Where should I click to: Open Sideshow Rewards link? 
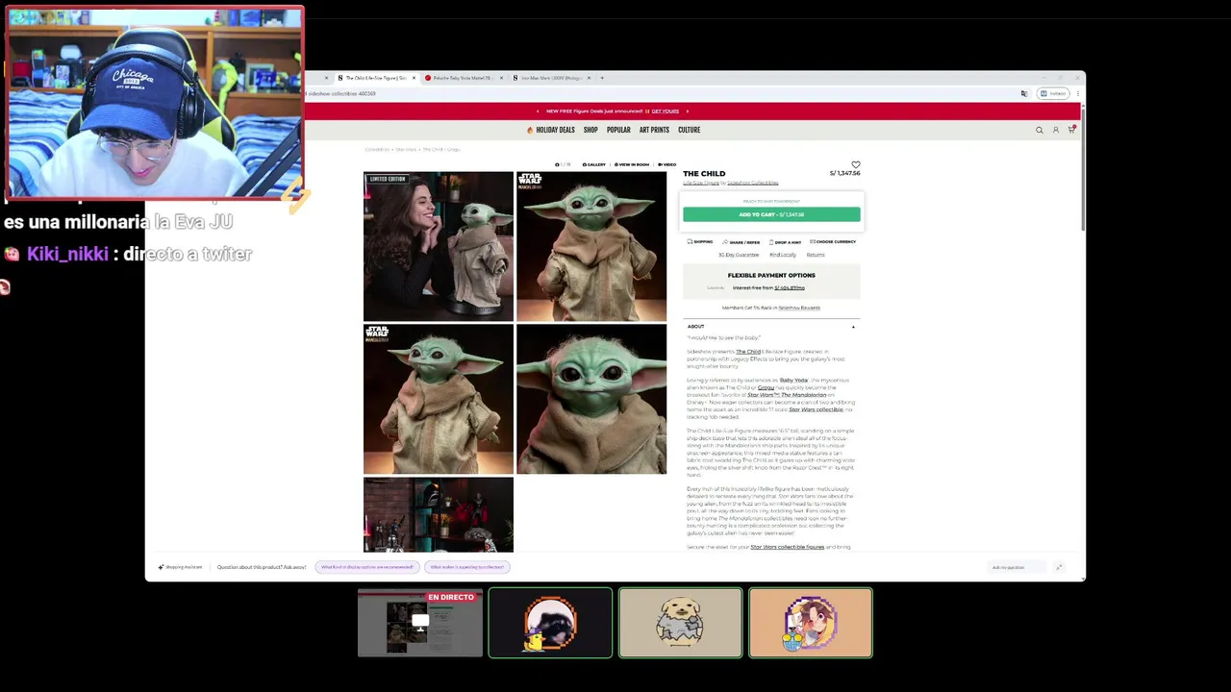click(x=799, y=308)
